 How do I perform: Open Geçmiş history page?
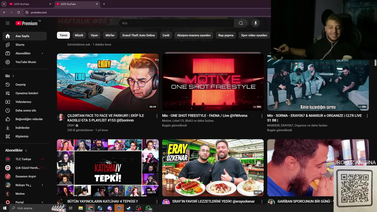pos(25,85)
